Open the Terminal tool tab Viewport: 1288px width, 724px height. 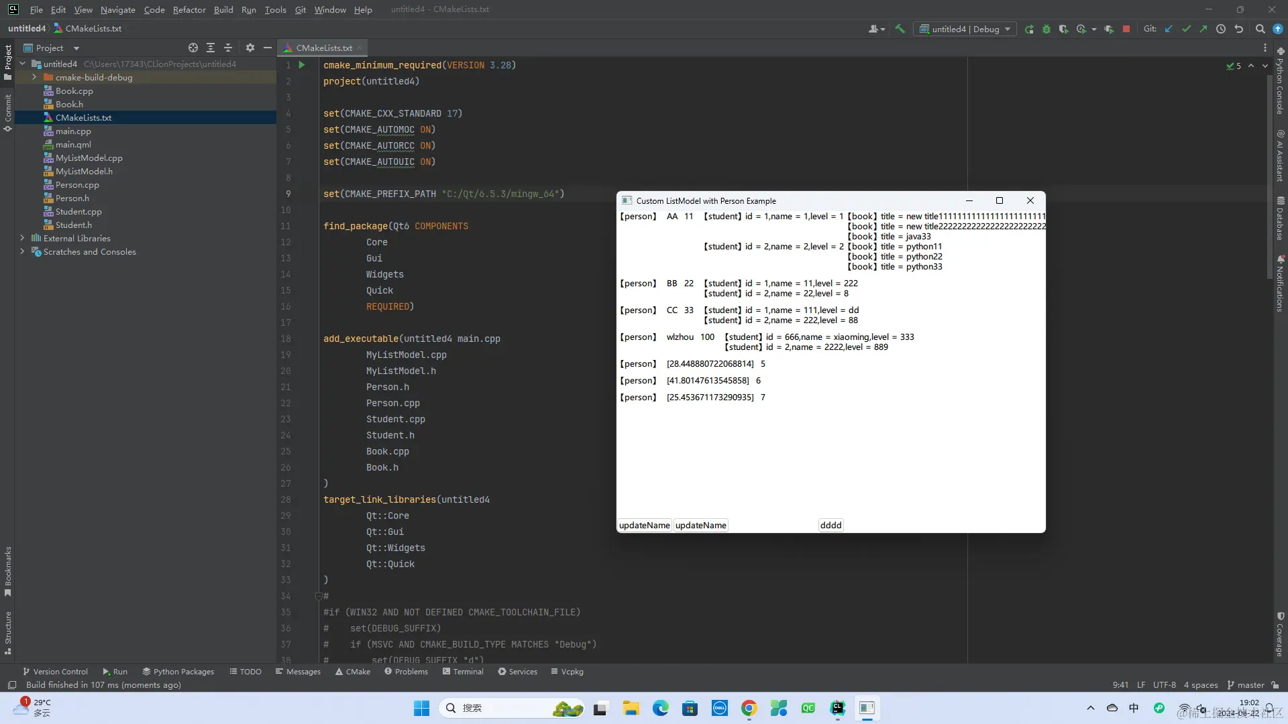462,671
